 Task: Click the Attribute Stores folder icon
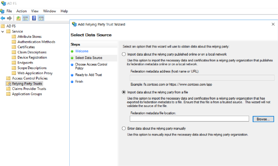pyautogui.click(x=14, y=36)
